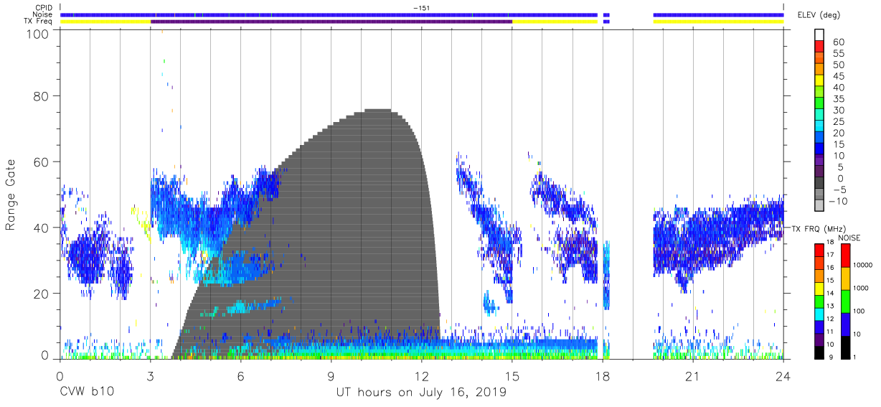Click "UT hours on July 16, 2019" axis title
The image size is (881, 407).
421,392
